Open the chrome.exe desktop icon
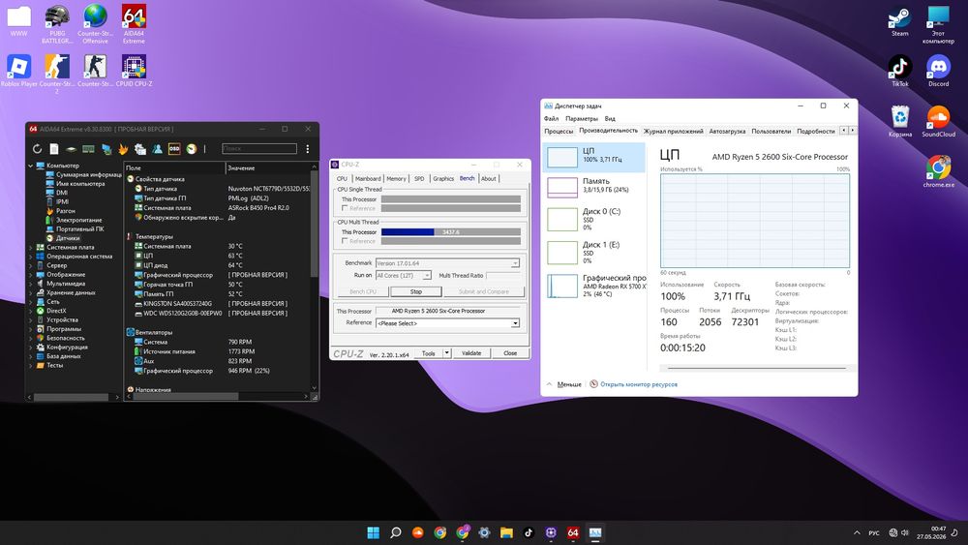This screenshot has height=545, width=968. [938, 171]
